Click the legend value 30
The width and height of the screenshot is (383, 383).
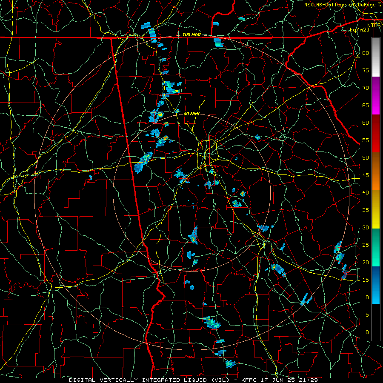366,228
